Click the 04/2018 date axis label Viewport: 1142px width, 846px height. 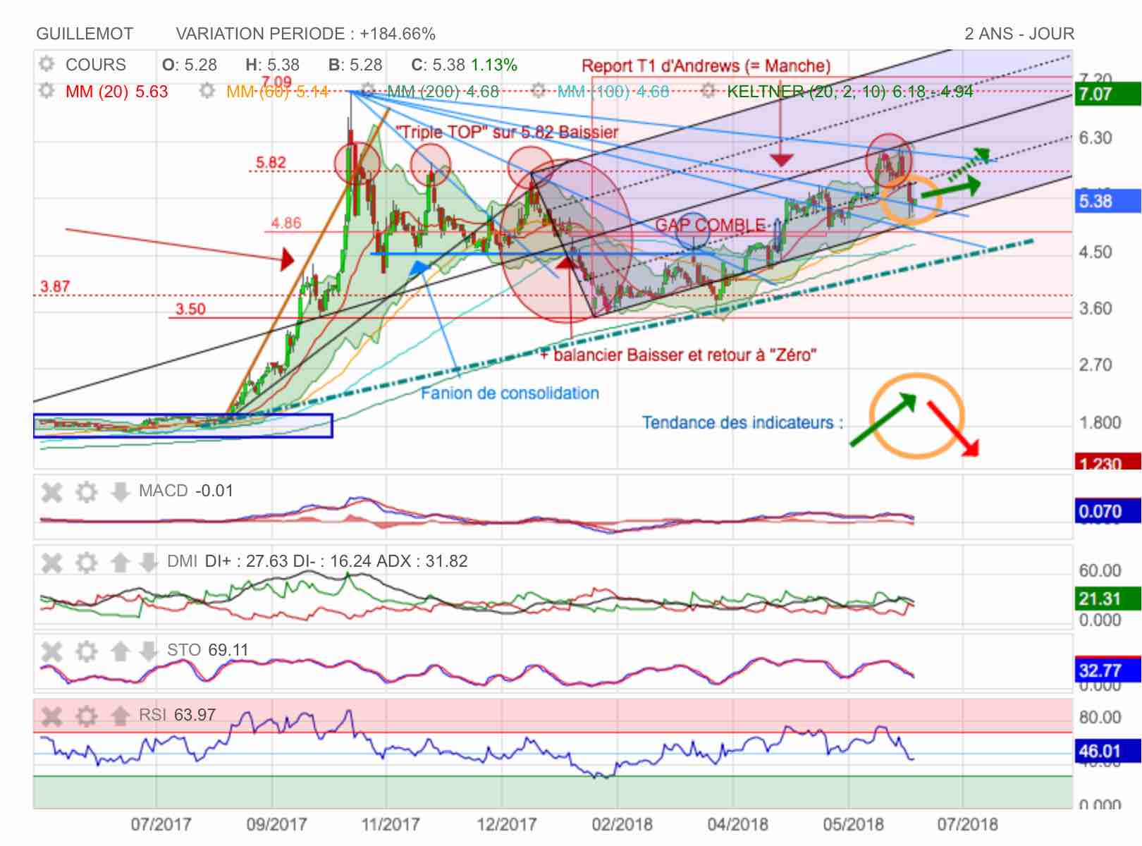738,823
